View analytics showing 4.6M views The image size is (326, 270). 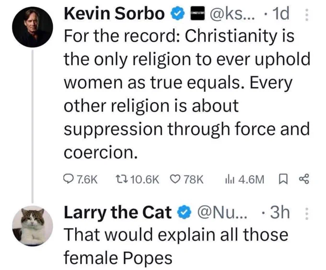(x=244, y=180)
